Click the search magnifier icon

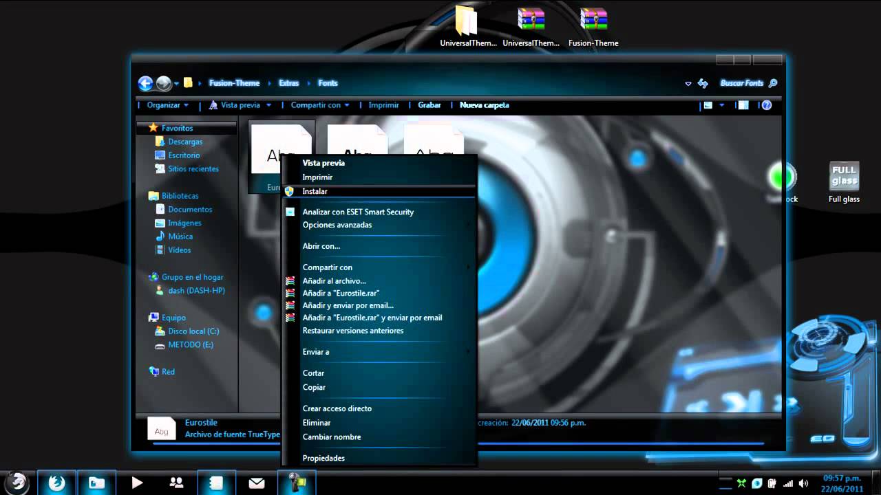[773, 83]
